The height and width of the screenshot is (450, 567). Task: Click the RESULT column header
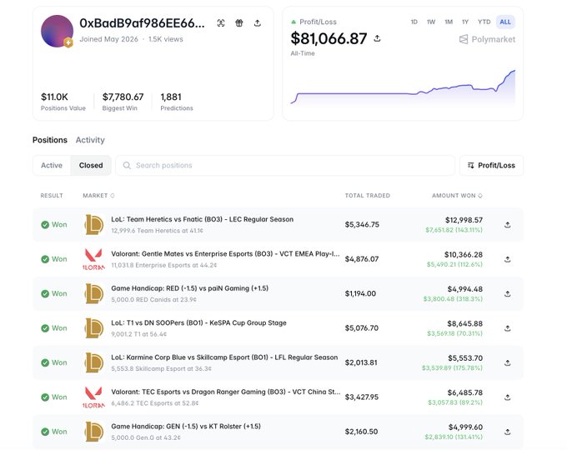(52, 196)
